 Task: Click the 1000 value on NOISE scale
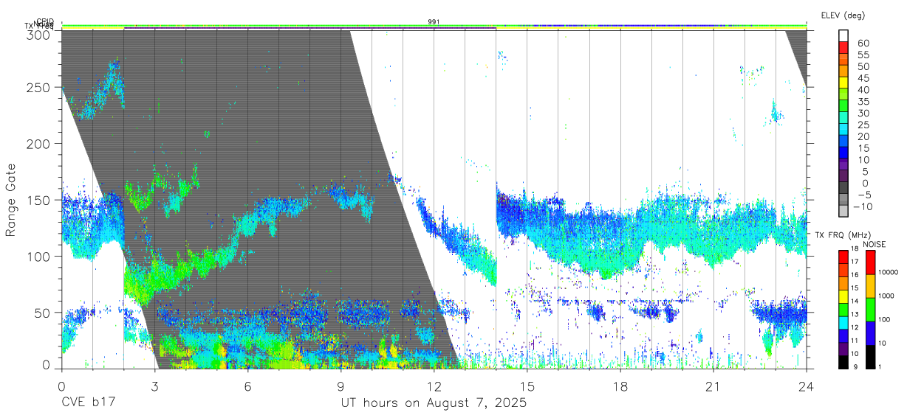click(886, 296)
